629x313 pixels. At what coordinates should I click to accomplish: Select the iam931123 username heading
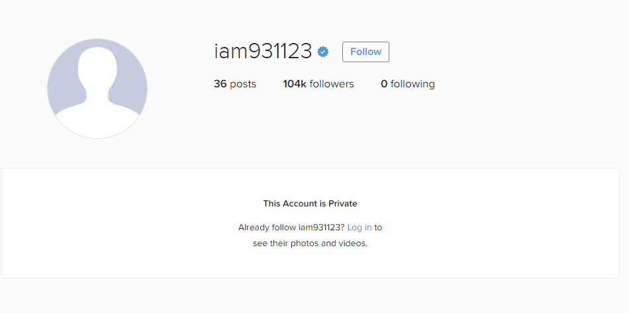click(263, 52)
